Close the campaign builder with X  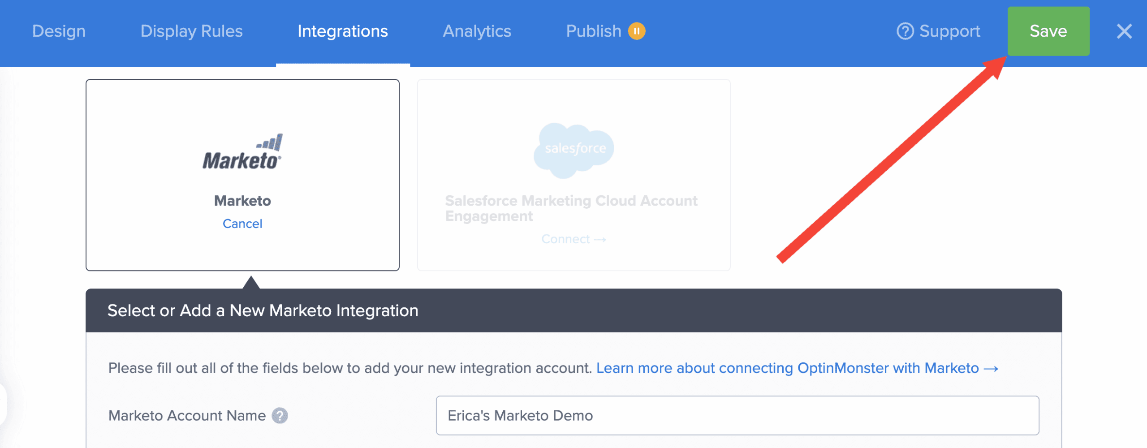1124,31
